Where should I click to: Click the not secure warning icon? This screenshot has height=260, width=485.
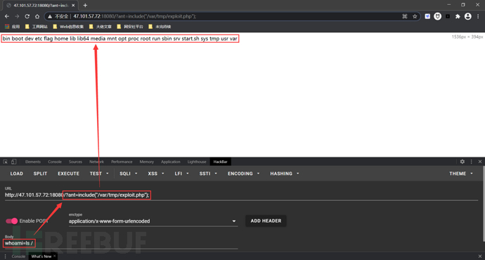49,16
